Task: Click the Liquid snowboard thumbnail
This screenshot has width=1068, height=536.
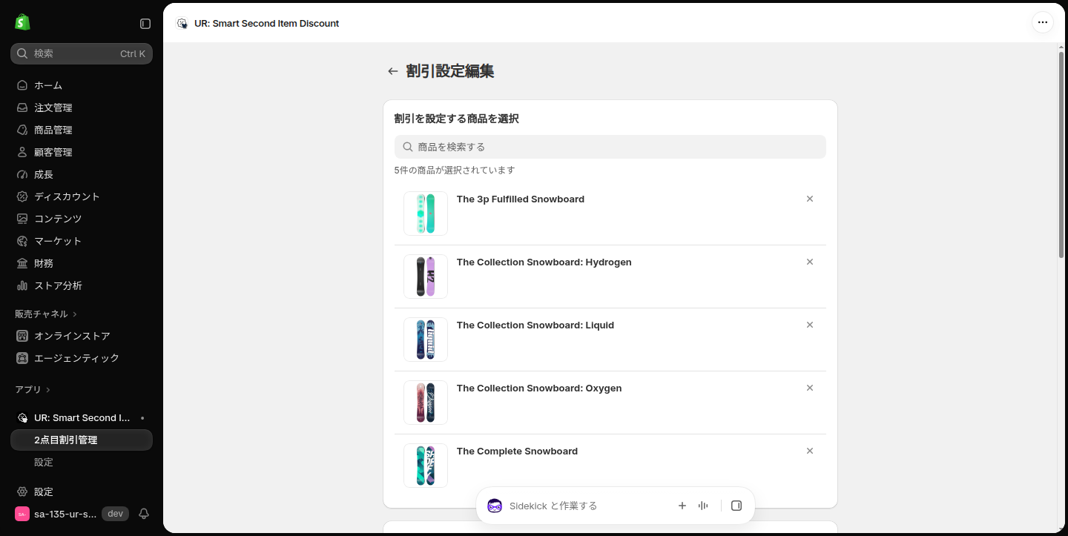Action: coord(426,340)
